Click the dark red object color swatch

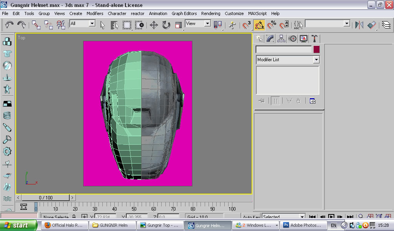(316, 49)
